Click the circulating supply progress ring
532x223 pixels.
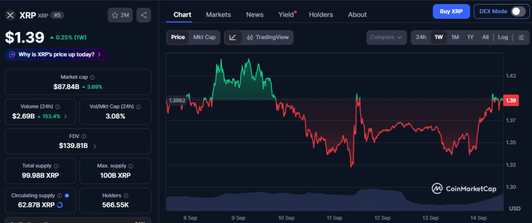click(60, 205)
